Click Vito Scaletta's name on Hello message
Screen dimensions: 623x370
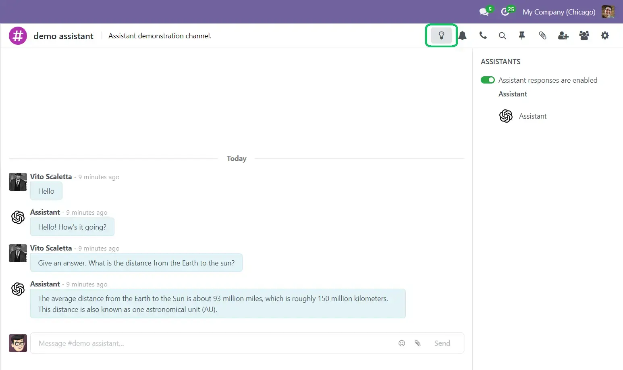tap(51, 177)
